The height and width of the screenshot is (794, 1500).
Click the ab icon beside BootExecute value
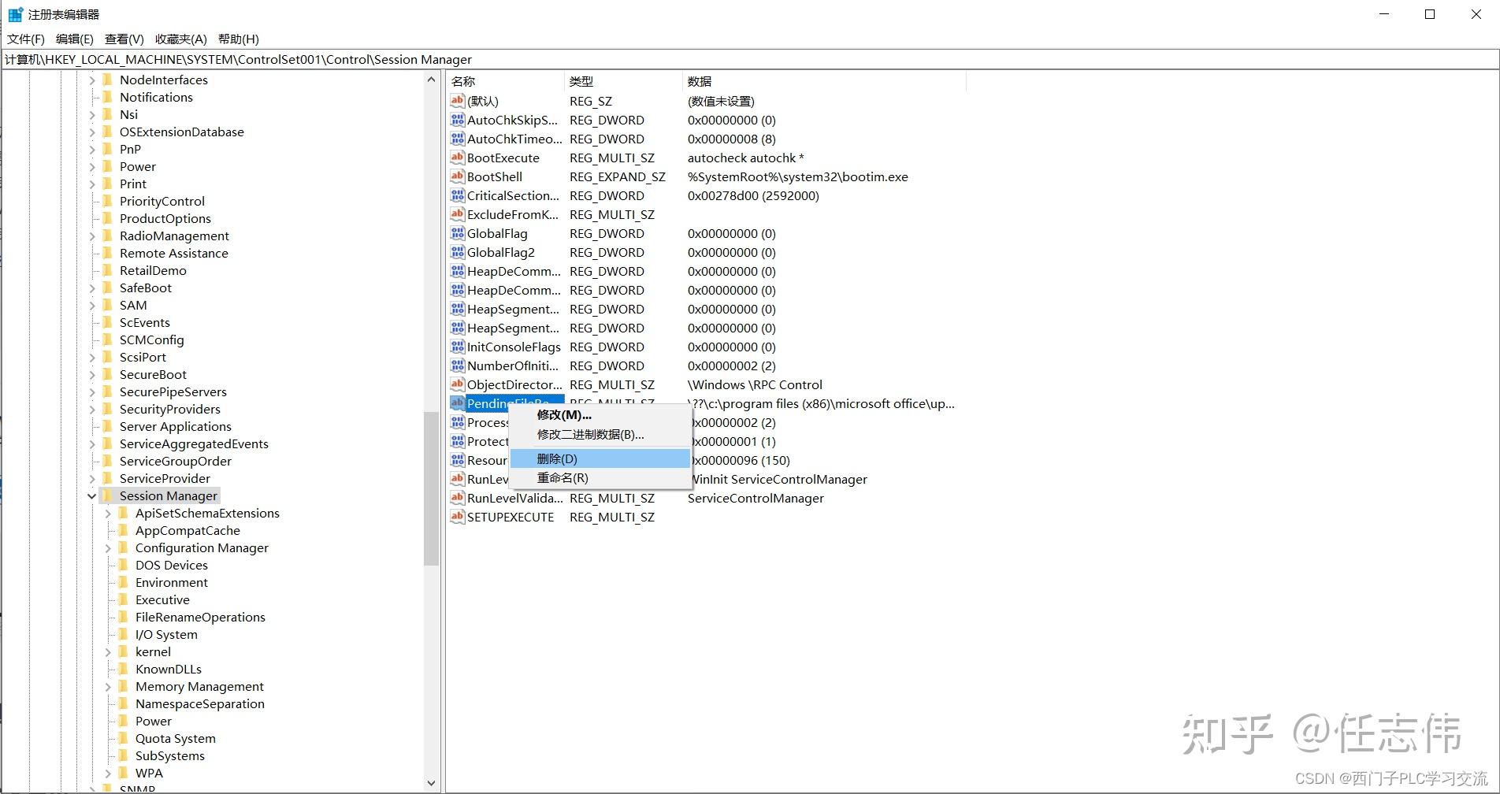[457, 158]
